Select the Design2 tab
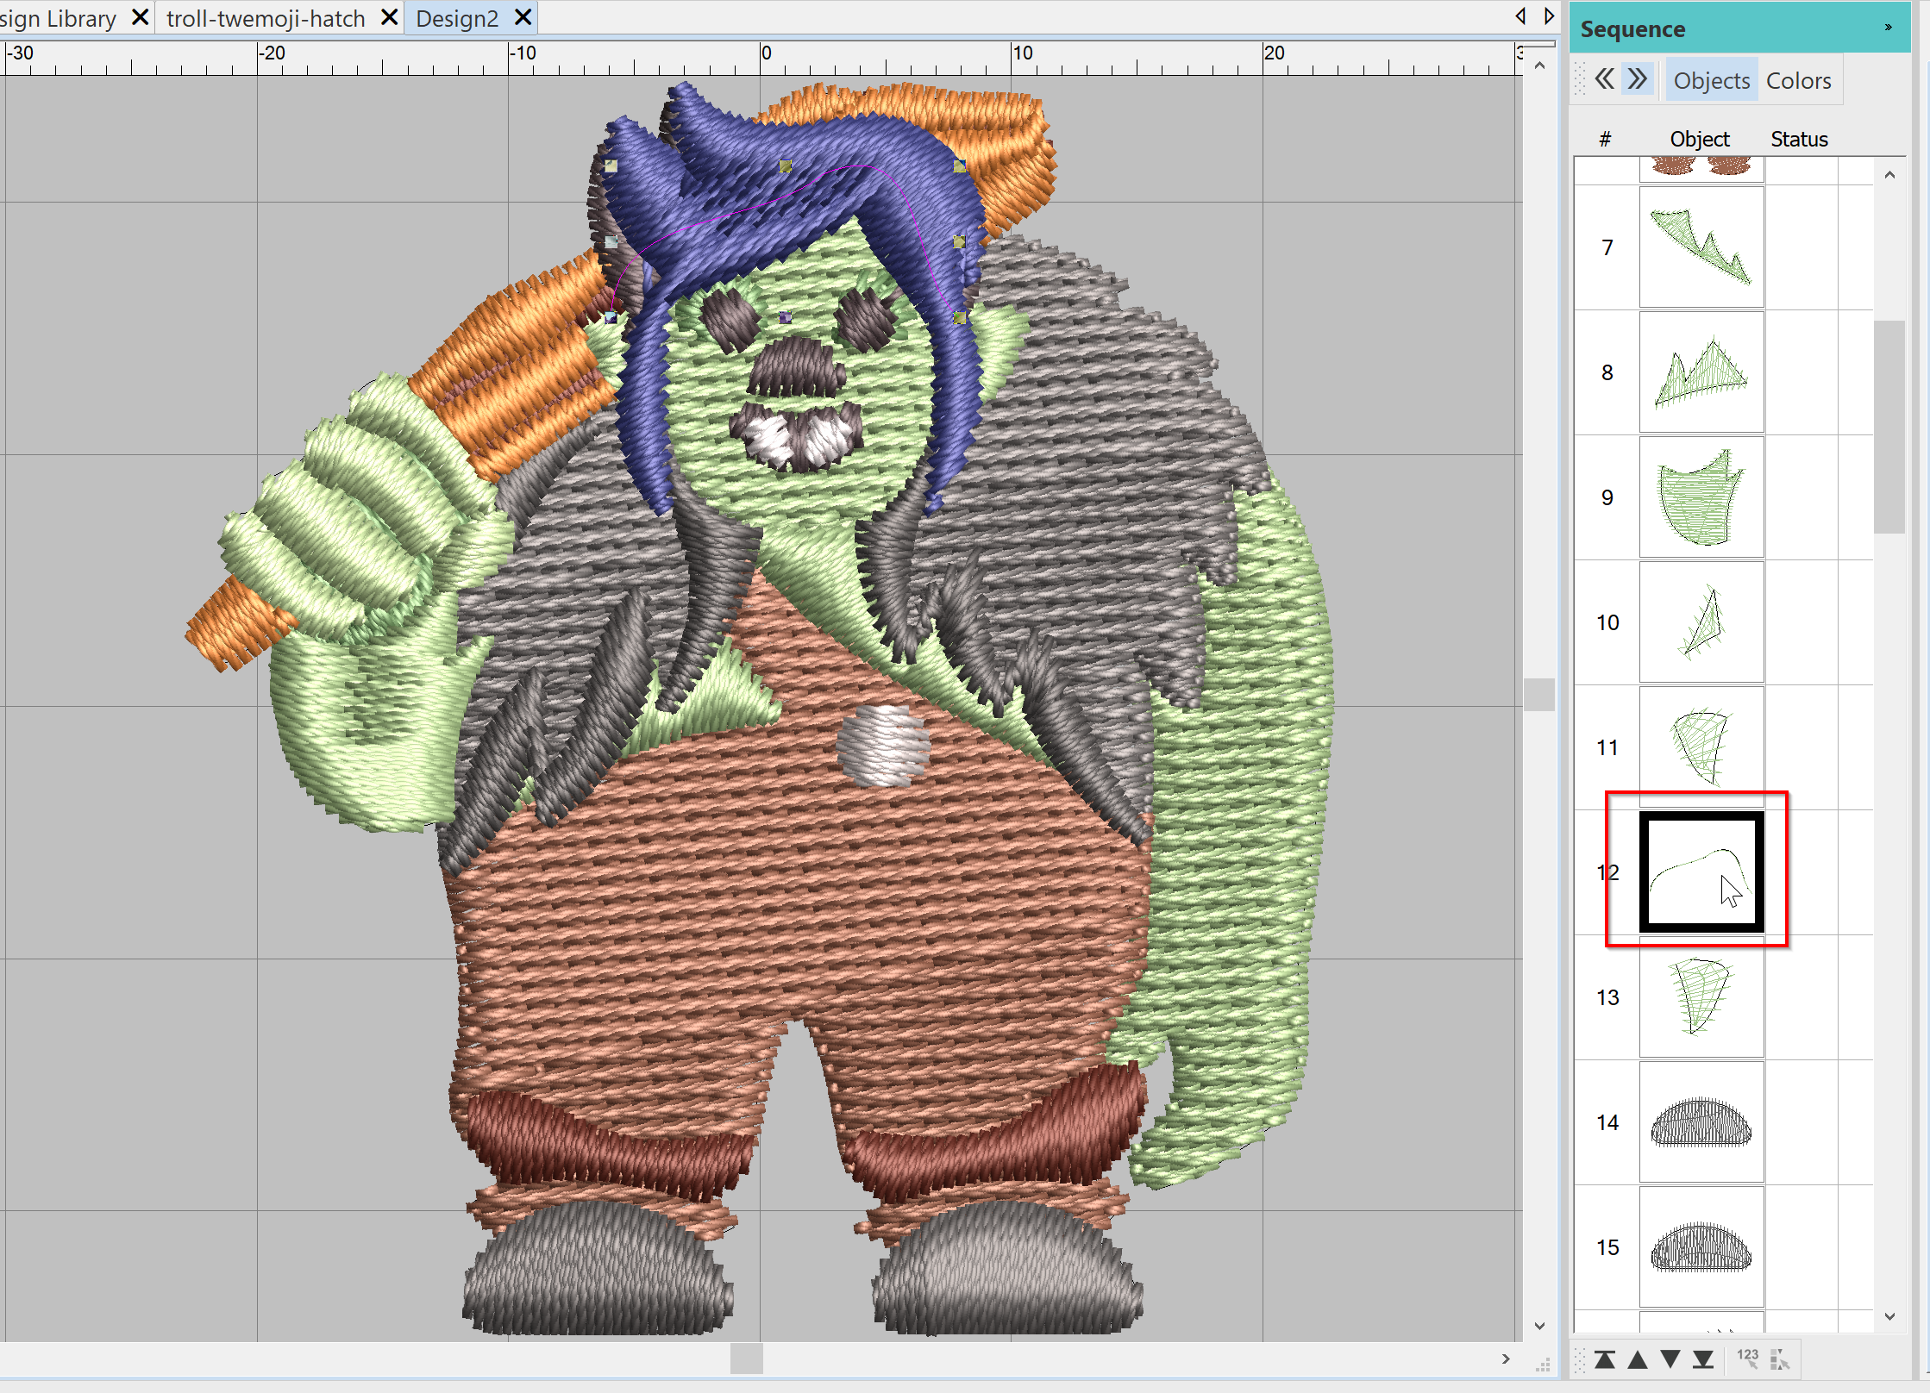The image size is (1930, 1393). (x=457, y=18)
